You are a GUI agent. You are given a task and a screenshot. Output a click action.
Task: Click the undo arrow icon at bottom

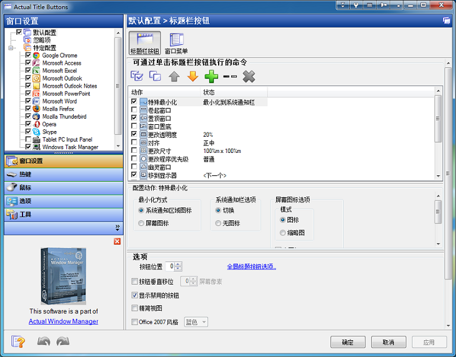(x=43, y=341)
